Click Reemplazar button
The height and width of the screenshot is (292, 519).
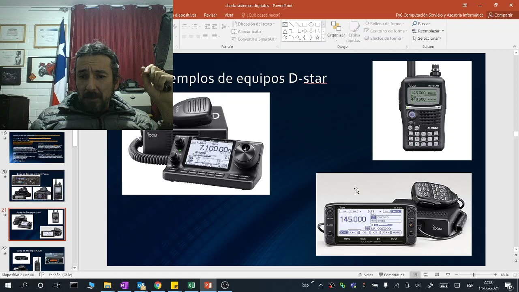pyautogui.click(x=428, y=31)
